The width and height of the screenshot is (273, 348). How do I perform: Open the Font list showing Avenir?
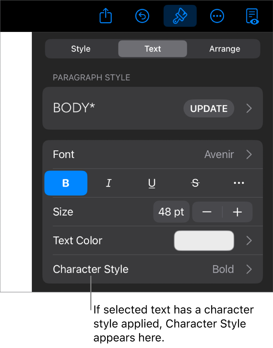tap(153, 155)
